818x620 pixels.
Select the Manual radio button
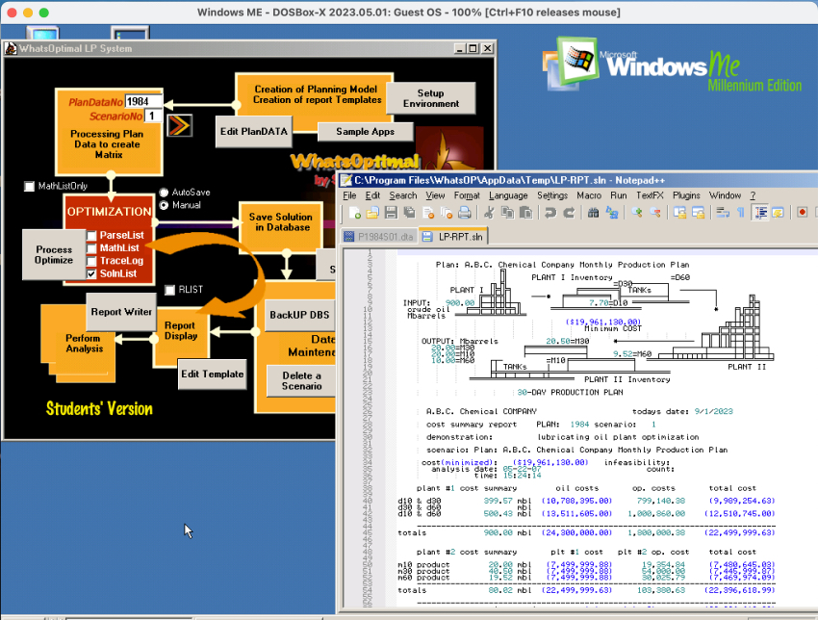coord(164,205)
